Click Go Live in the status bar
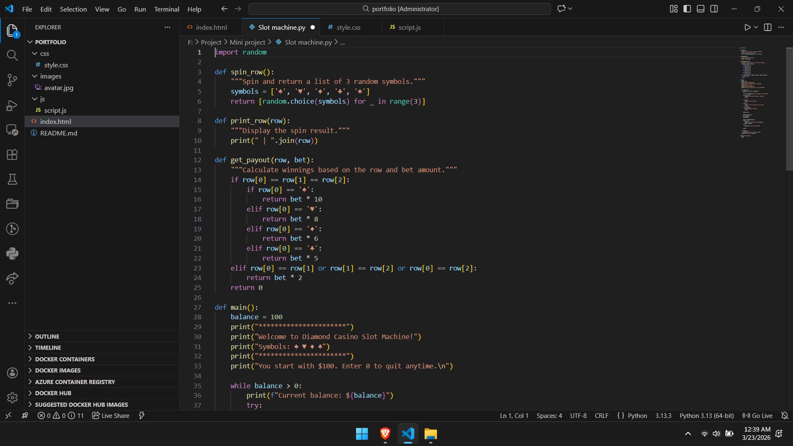The height and width of the screenshot is (446, 793). coord(758,415)
